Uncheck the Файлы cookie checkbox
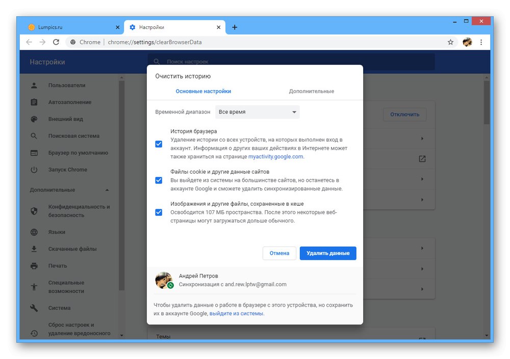 (159, 180)
